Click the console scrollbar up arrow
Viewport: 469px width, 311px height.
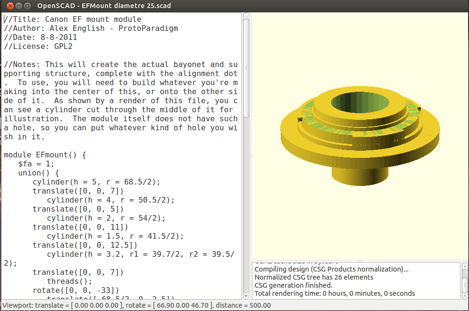(464, 266)
